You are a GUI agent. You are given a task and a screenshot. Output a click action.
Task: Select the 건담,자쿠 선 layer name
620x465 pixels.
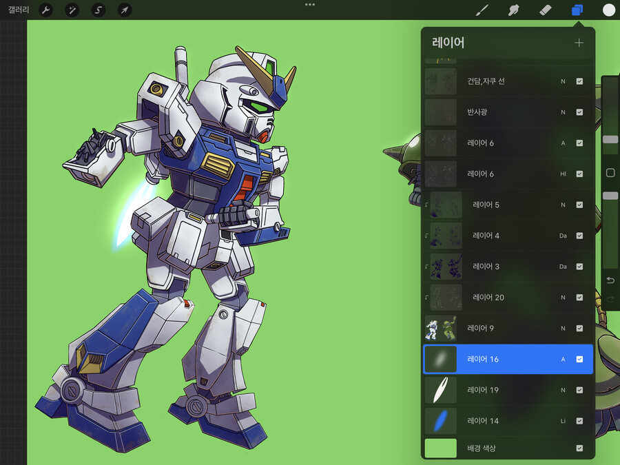[x=486, y=81]
